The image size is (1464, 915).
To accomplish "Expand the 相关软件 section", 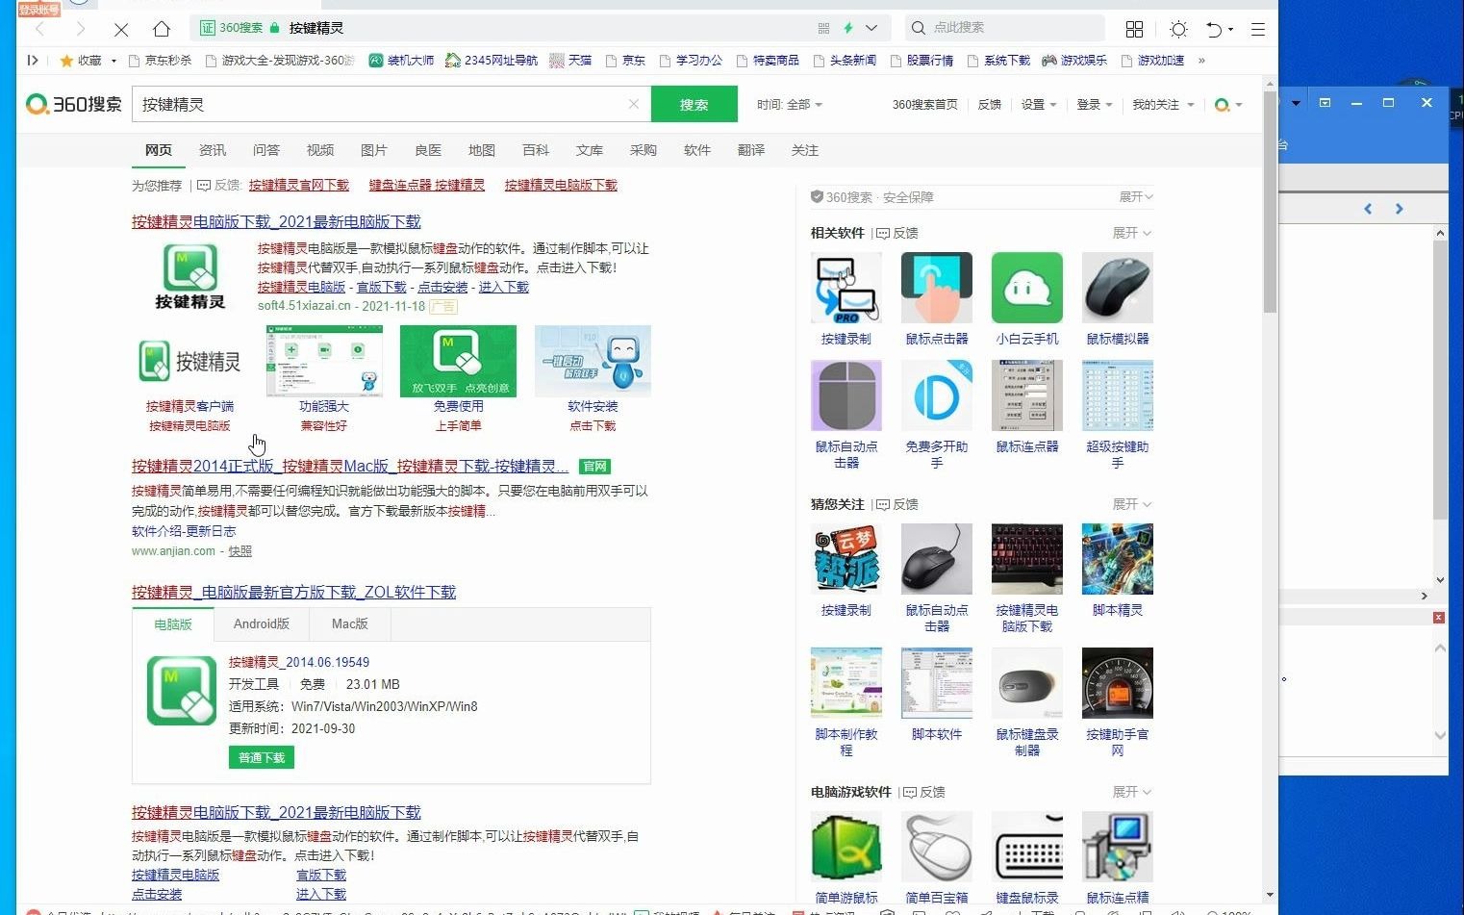I will point(1132,233).
